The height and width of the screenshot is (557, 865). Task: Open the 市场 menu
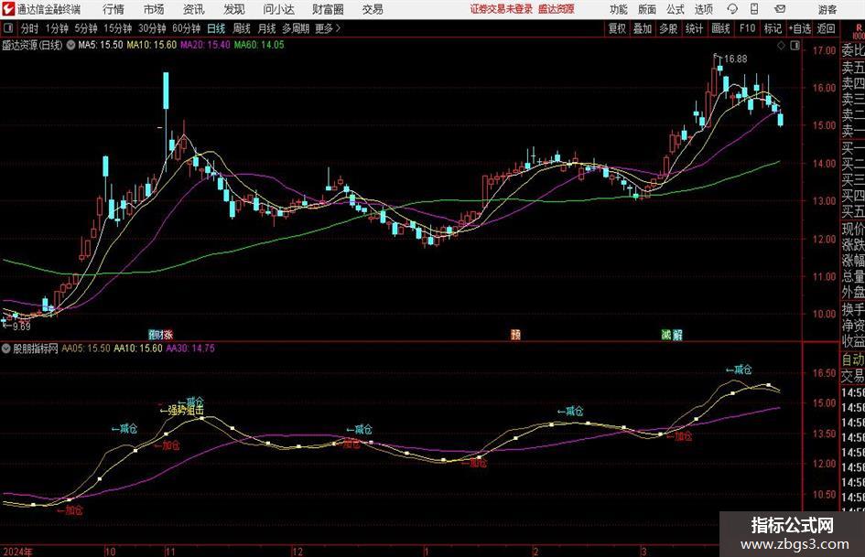pyautogui.click(x=154, y=9)
